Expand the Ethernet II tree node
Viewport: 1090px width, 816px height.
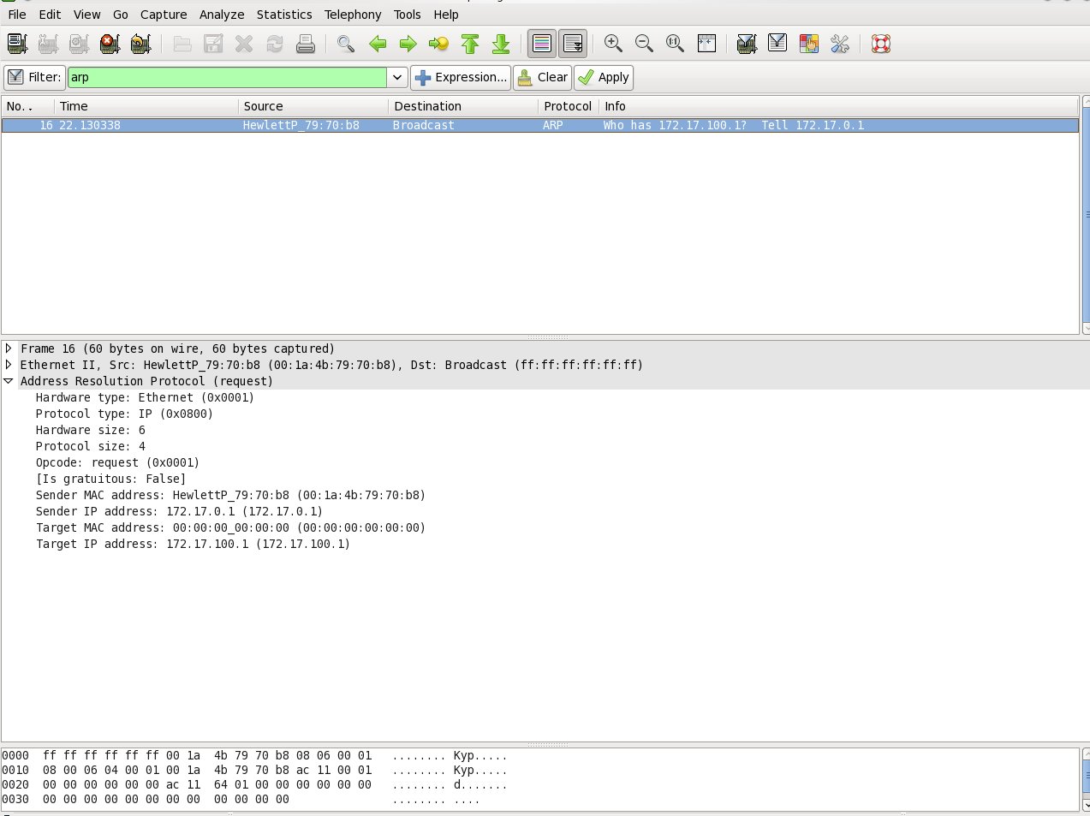pyautogui.click(x=9, y=365)
